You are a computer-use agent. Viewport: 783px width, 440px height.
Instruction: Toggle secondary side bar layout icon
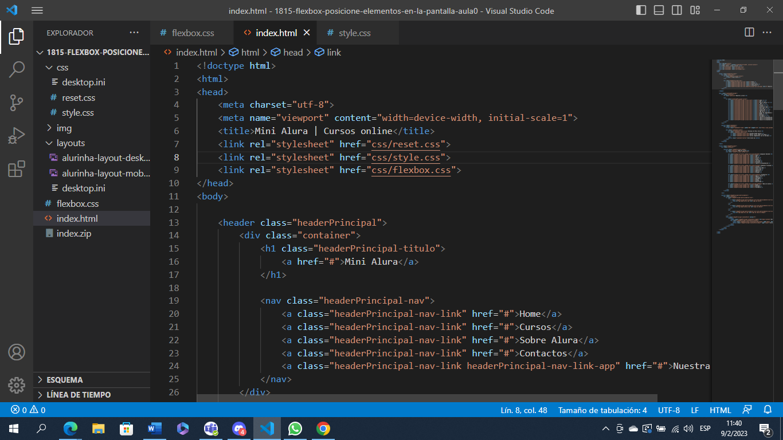coord(677,10)
